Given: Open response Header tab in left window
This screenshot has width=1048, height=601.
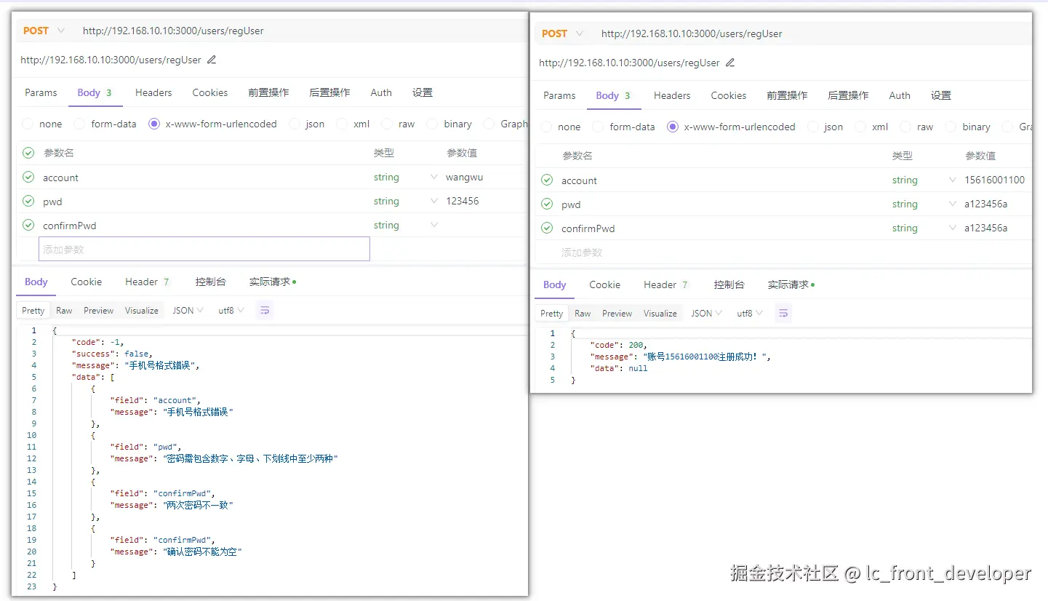Looking at the screenshot, I should pos(148,282).
